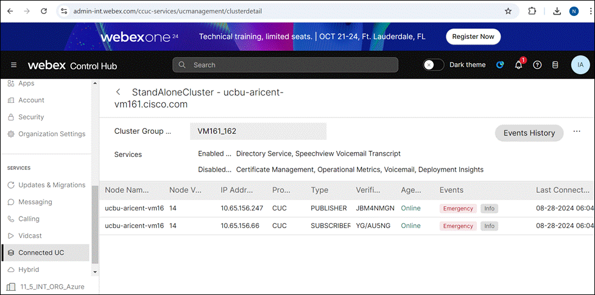Click the Register Now banner button
Viewport: 595px width, 295px height.
[x=473, y=36]
